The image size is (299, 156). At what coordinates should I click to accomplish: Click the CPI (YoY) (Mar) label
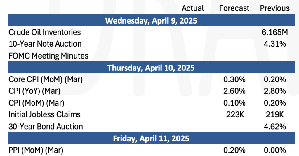pyautogui.click(x=34, y=91)
